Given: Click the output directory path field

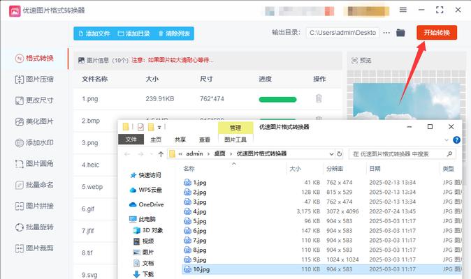Looking at the screenshot, I should tap(342, 33).
